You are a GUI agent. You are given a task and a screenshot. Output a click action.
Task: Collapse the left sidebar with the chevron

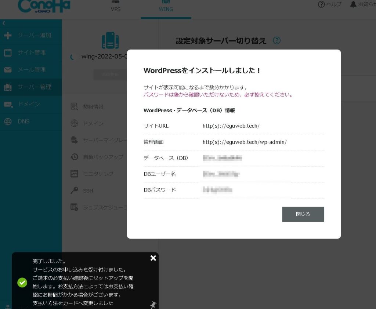pyautogui.click(x=4, y=23)
